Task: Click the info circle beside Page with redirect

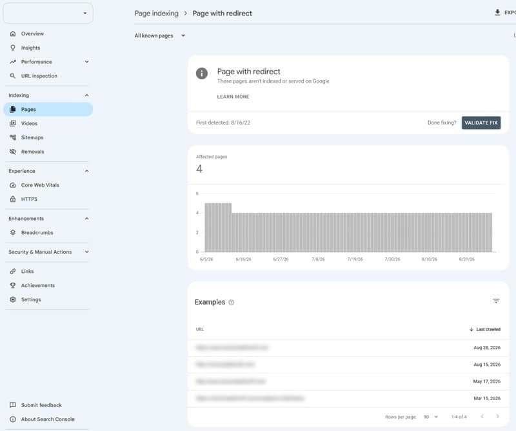Action: click(x=202, y=73)
